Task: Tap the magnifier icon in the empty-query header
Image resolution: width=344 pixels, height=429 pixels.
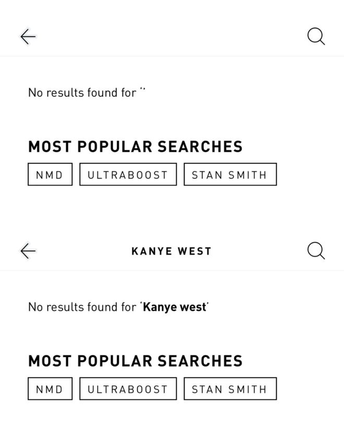Action: pos(316,36)
